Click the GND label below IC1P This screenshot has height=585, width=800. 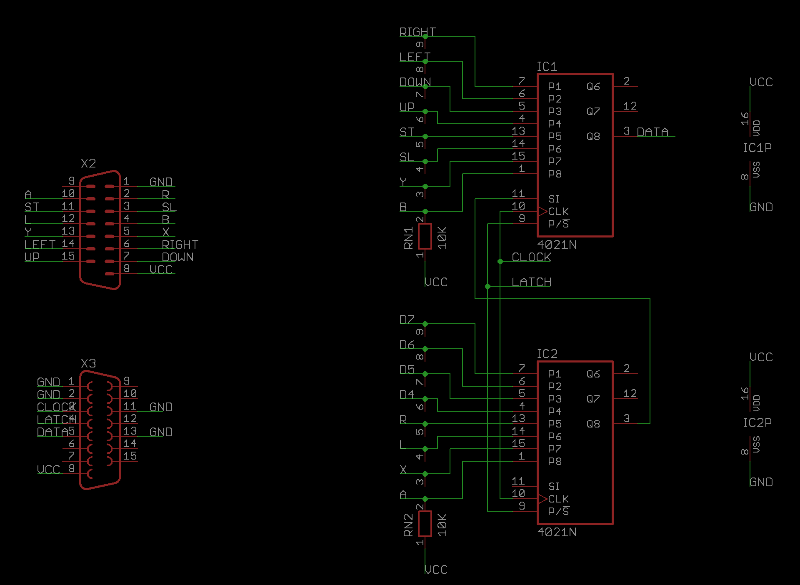pos(761,207)
